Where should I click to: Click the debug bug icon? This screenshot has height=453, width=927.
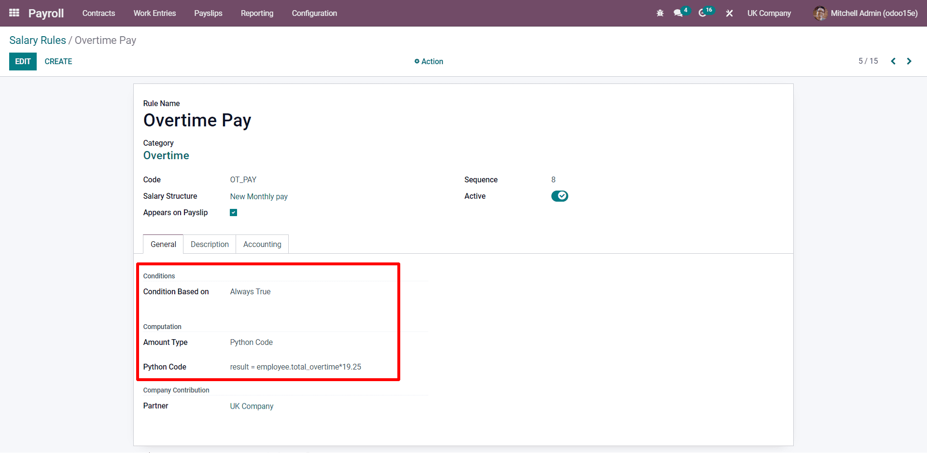(x=660, y=13)
